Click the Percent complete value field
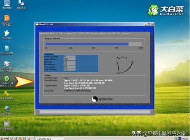190x140 pixels. point(69,57)
